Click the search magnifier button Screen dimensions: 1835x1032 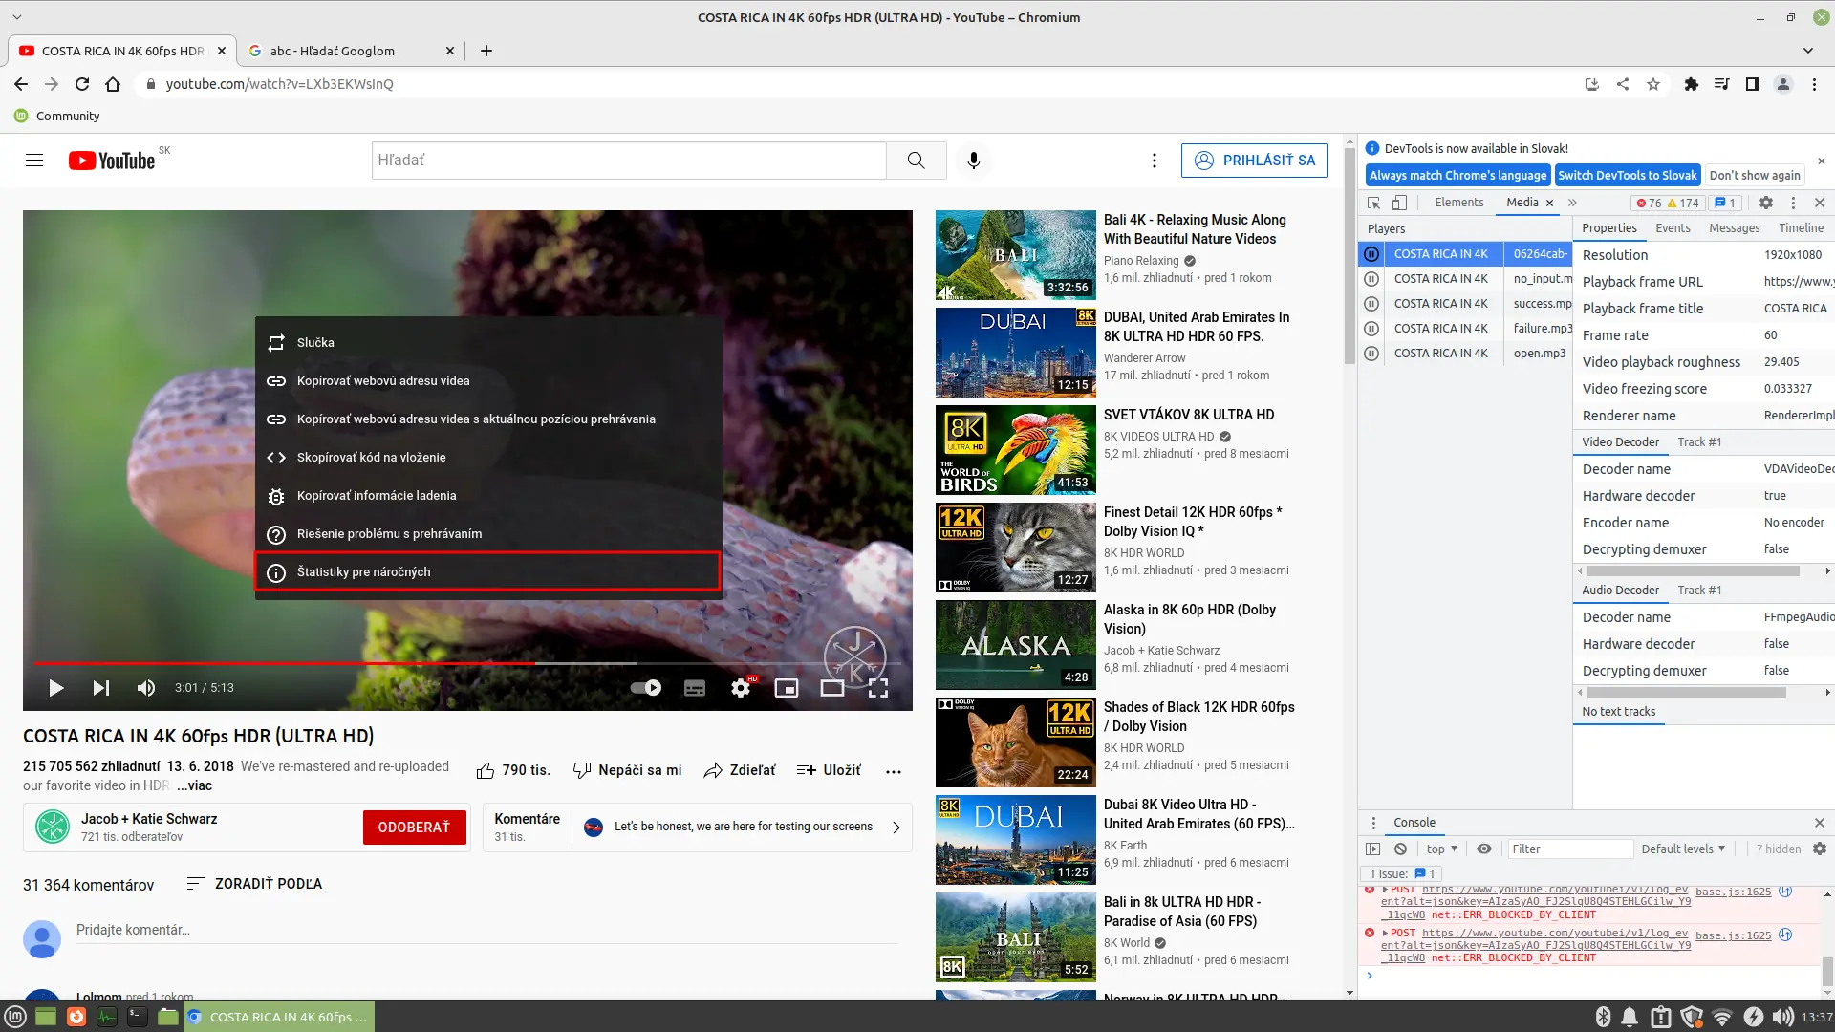click(x=916, y=160)
